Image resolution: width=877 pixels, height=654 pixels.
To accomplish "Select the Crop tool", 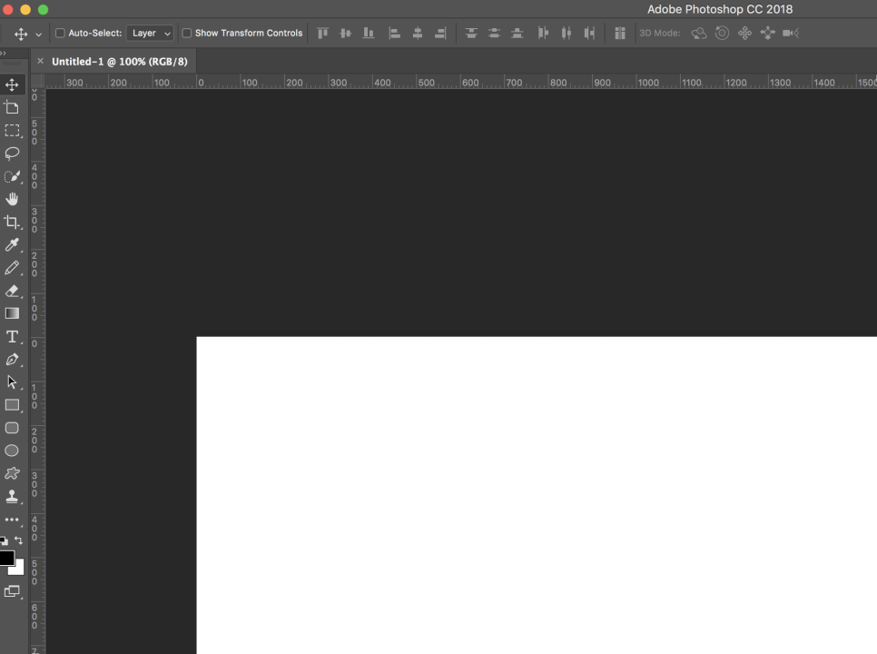I will [12, 223].
